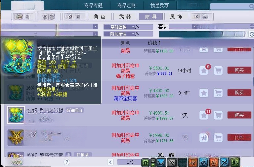The image size is (254, 167).
Task: Click the plus icon beside 套装 filter
Action: pyautogui.click(x=252, y=26)
